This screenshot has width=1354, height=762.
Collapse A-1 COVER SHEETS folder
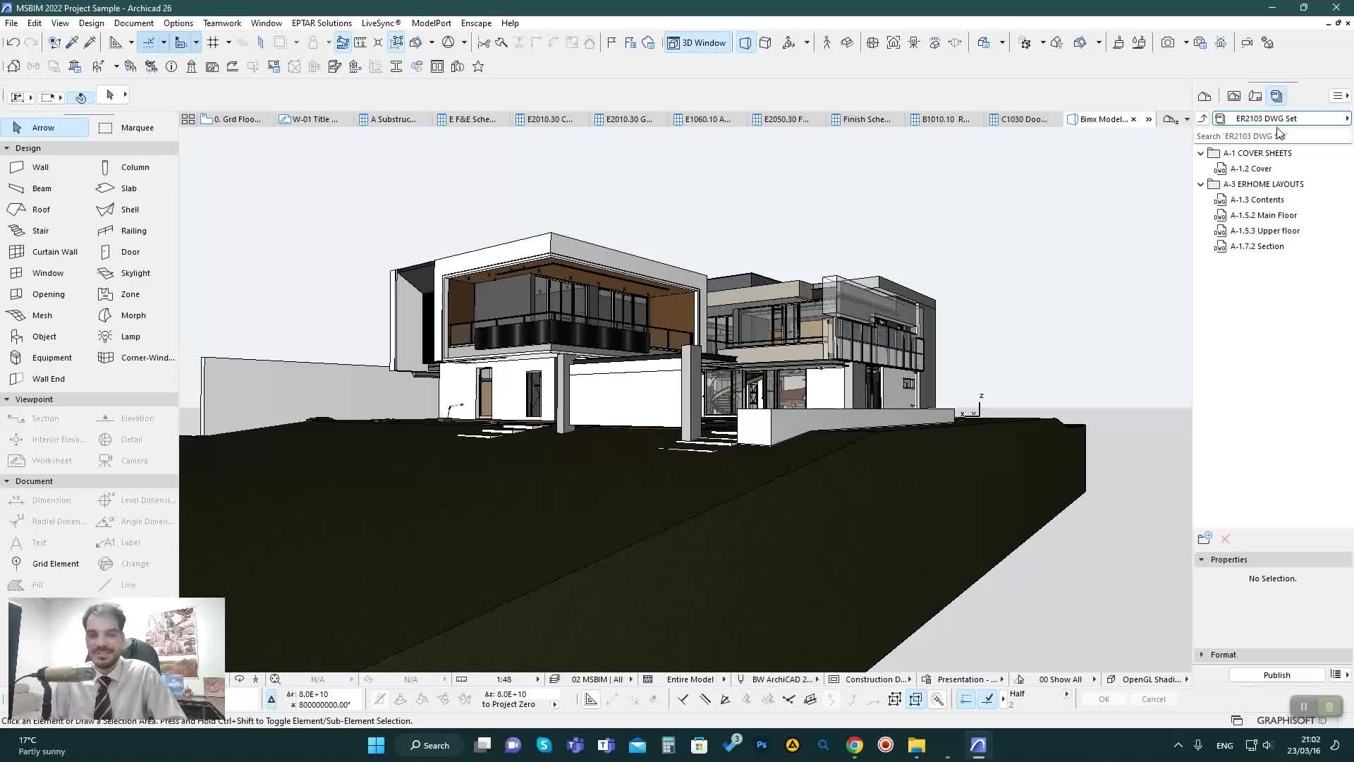1201,153
